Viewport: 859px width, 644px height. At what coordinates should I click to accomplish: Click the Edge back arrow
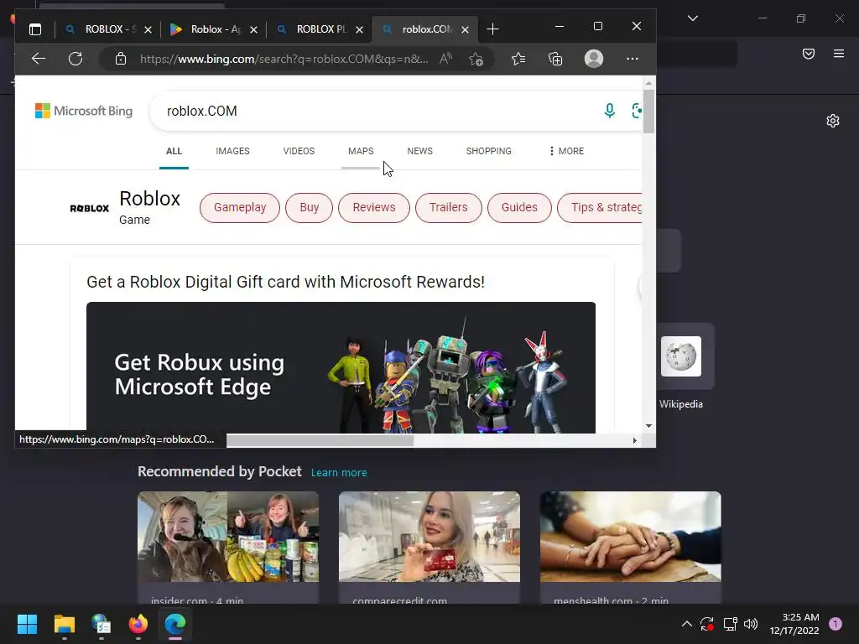pyautogui.click(x=39, y=59)
